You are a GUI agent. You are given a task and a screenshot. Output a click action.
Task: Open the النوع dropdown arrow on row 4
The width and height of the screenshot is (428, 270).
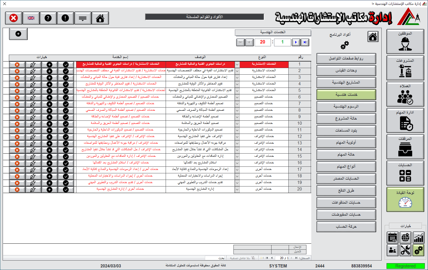point(237,84)
